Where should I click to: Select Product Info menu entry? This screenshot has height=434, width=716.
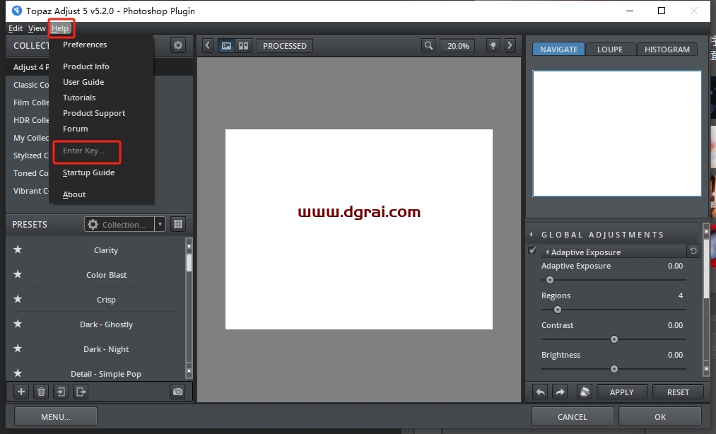click(x=86, y=66)
